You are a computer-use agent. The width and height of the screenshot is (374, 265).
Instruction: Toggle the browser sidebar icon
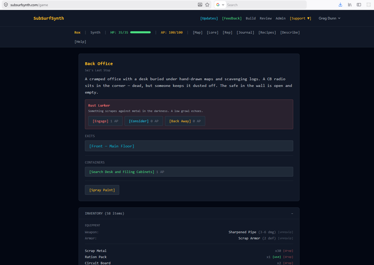[359, 5]
